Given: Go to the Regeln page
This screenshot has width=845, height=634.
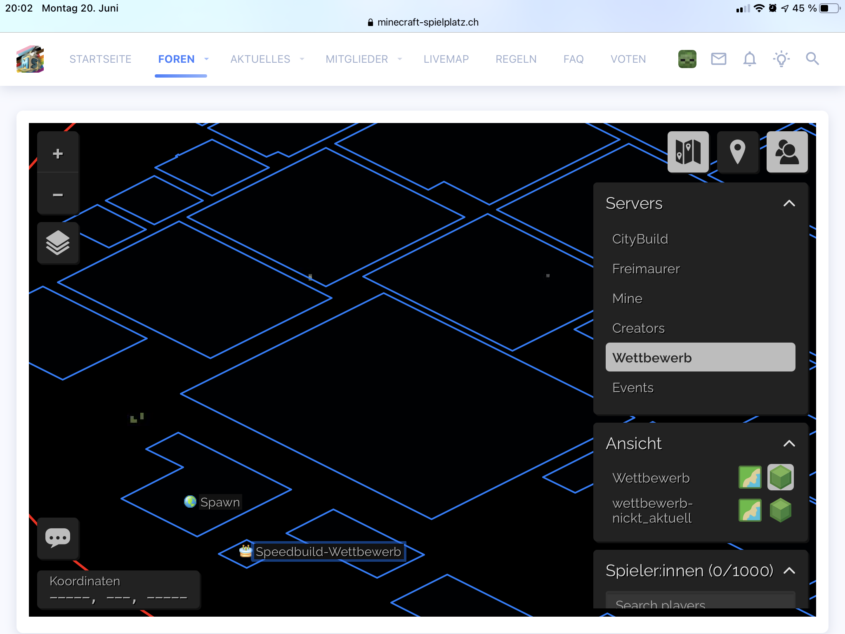Looking at the screenshot, I should tap(516, 59).
